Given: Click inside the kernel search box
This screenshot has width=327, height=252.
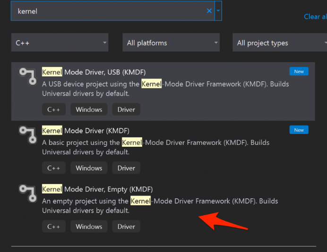Looking at the screenshot, I should [x=109, y=11].
